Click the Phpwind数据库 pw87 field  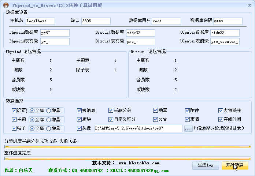(55, 33)
